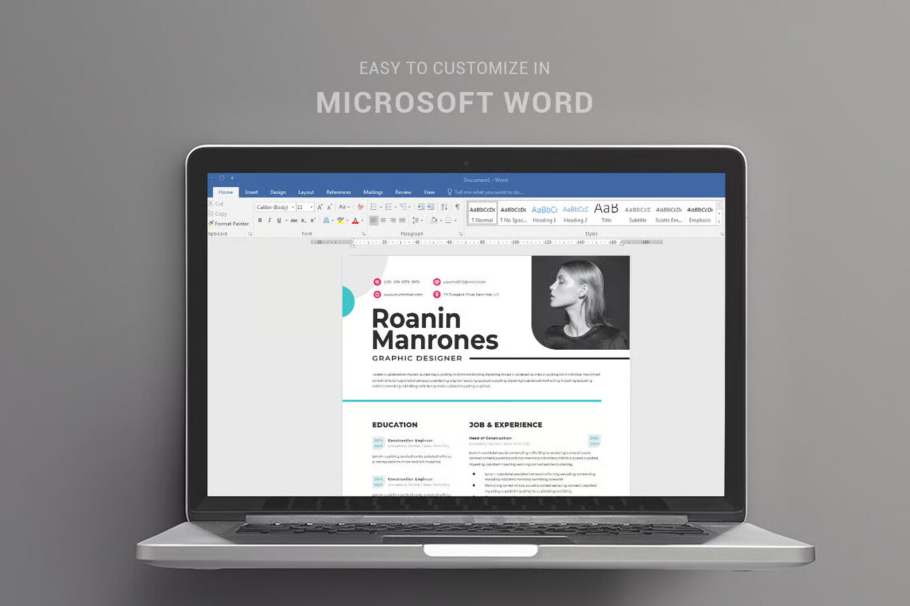The image size is (910, 606).
Task: Apply center alignment to text
Action: click(383, 220)
